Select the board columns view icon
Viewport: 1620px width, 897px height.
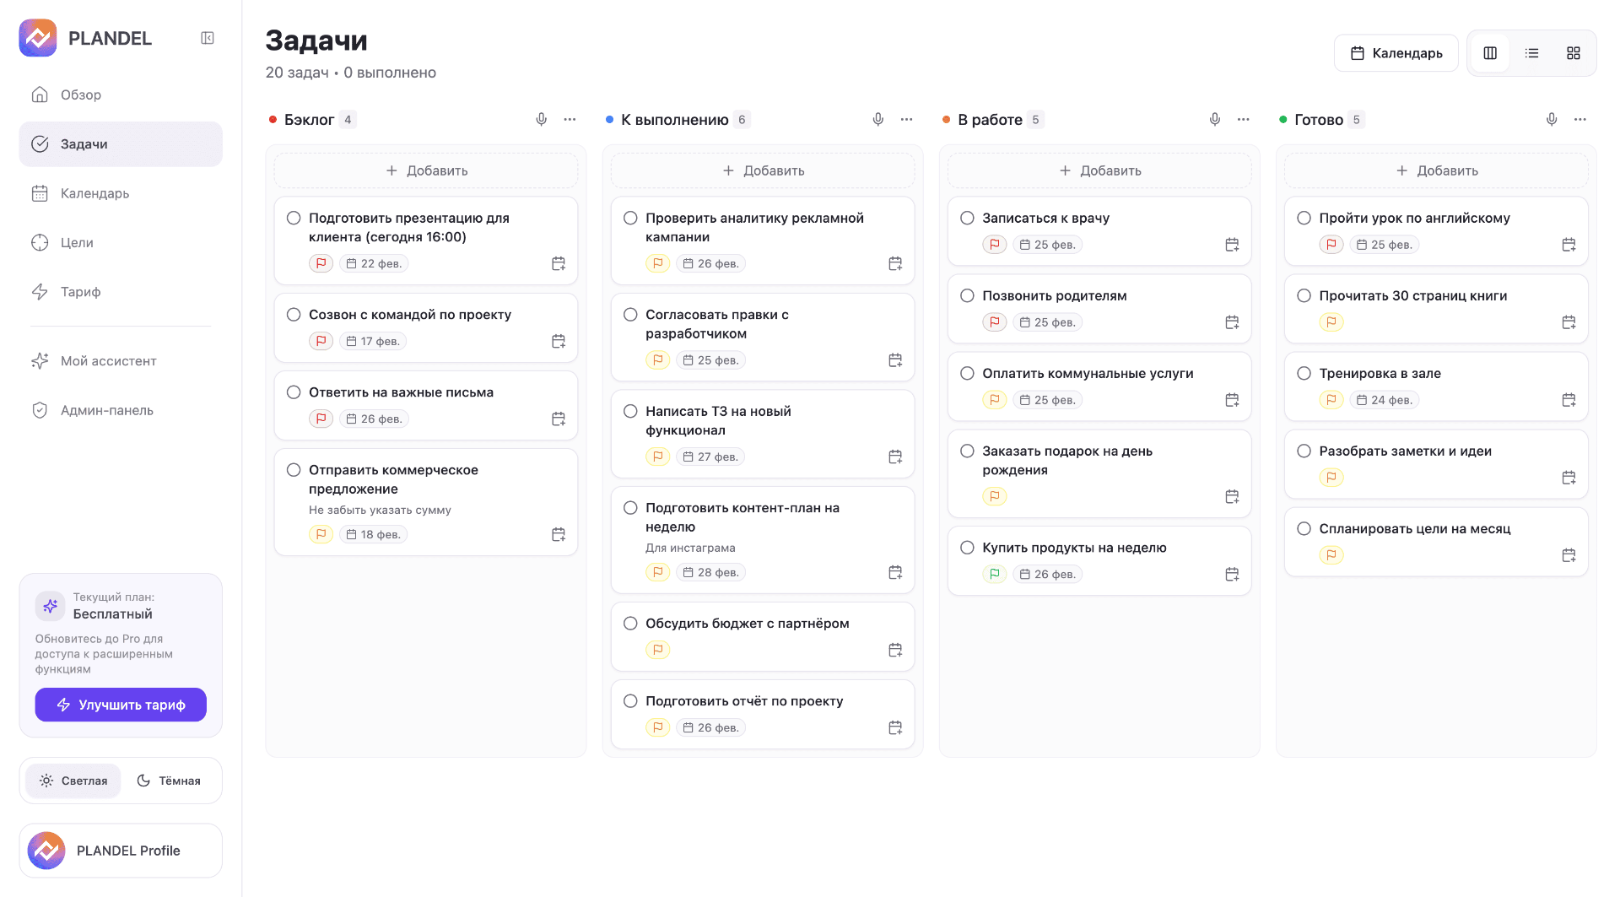tap(1490, 53)
